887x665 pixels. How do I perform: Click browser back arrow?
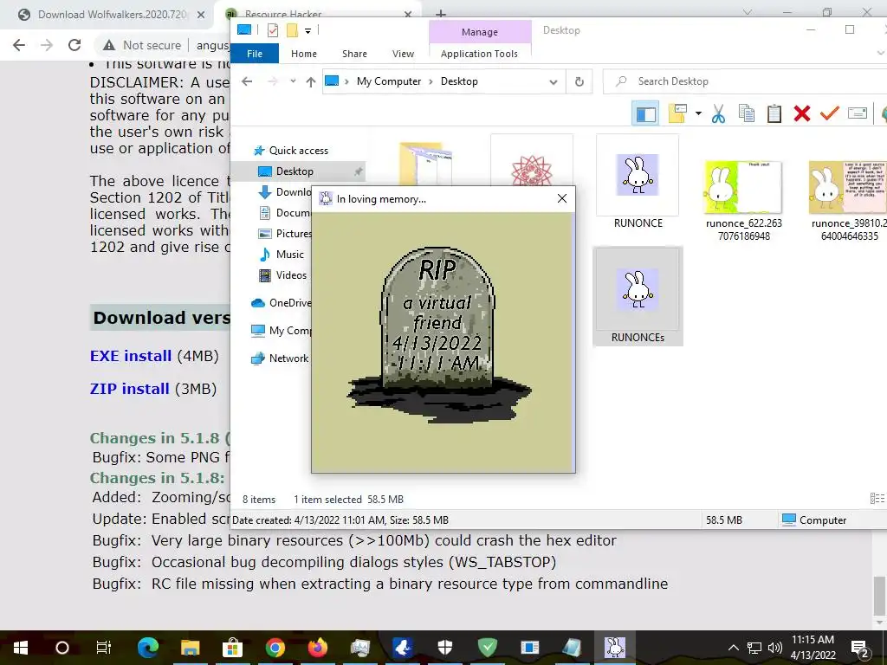19,45
